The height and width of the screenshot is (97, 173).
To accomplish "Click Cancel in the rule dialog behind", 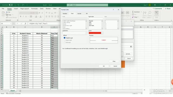I will (129, 58).
